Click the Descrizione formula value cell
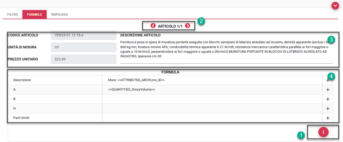Screen dimensions: 343x142 tap(212, 80)
